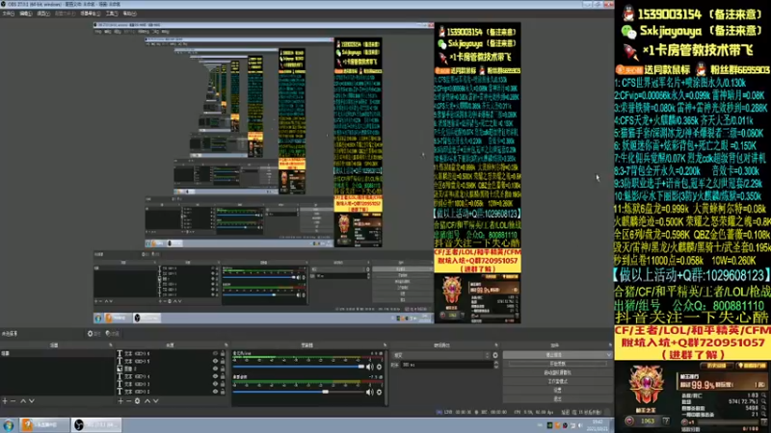The height and width of the screenshot is (433, 771).
Task: Add a new scene with plus icon
Action: (5, 401)
